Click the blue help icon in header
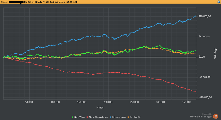Screen dimensions: 221x120 219,2
